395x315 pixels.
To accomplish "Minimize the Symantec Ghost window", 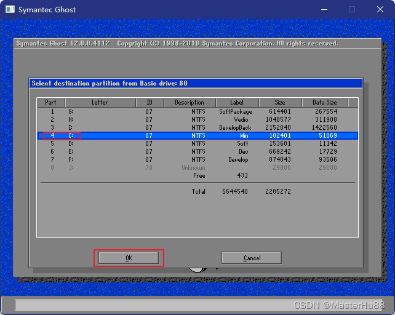I will coord(324,10).
